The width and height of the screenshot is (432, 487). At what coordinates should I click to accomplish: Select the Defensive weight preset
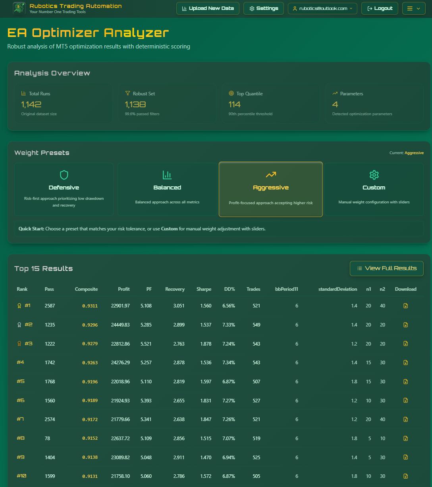point(64,189)
